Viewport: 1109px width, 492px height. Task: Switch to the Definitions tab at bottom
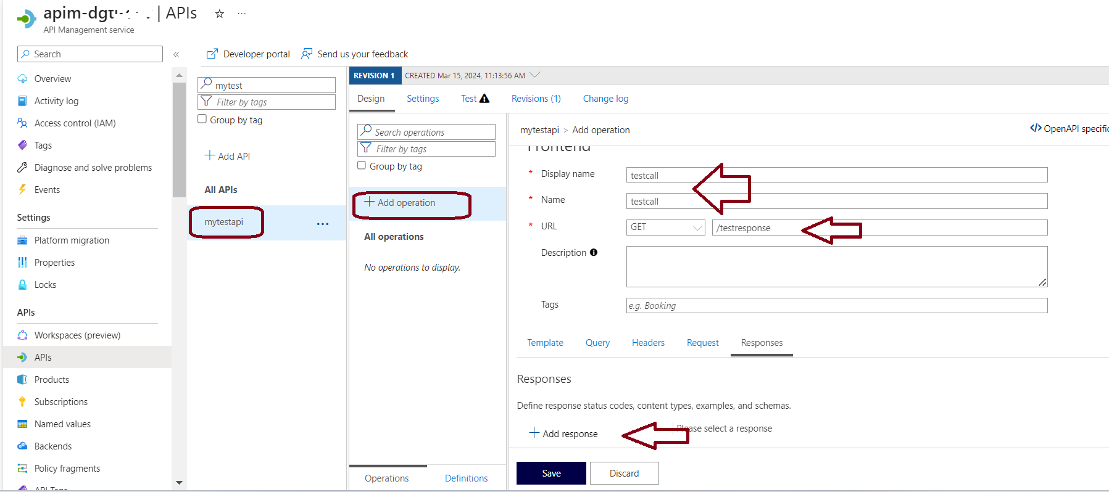(466, 478)
